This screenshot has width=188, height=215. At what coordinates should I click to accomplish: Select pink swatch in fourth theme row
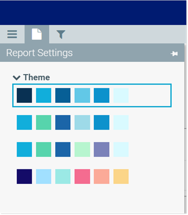82,177
